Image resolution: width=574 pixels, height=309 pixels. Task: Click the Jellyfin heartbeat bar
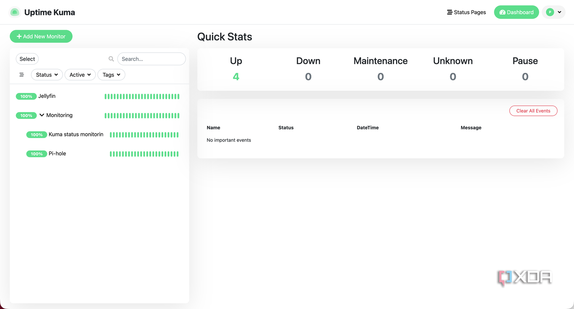click(x=142, y=96)
